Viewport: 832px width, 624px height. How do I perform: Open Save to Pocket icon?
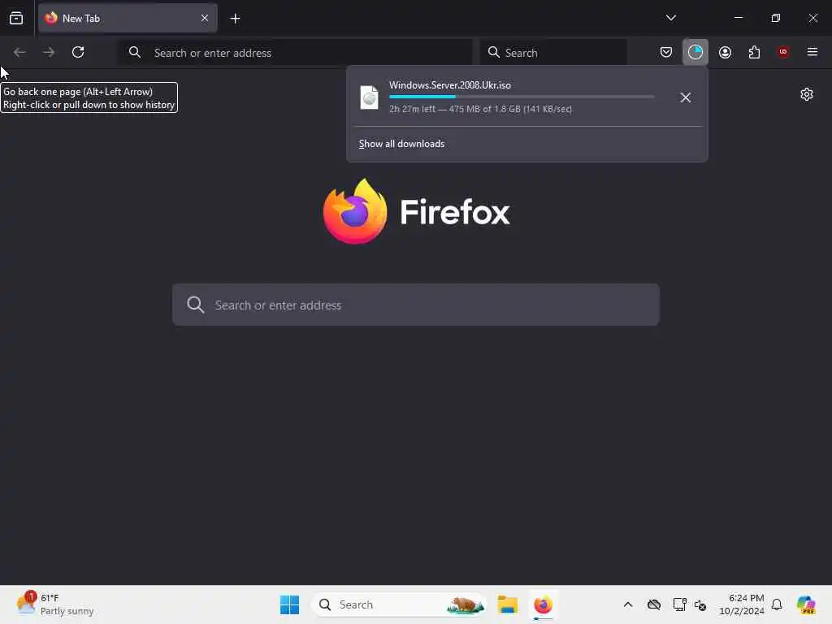[x=666, y=52]
